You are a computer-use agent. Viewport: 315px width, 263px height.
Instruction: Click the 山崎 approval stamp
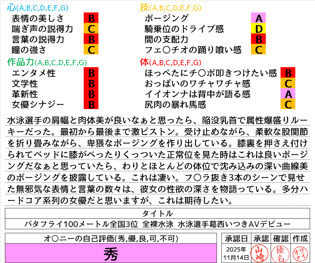259,253
